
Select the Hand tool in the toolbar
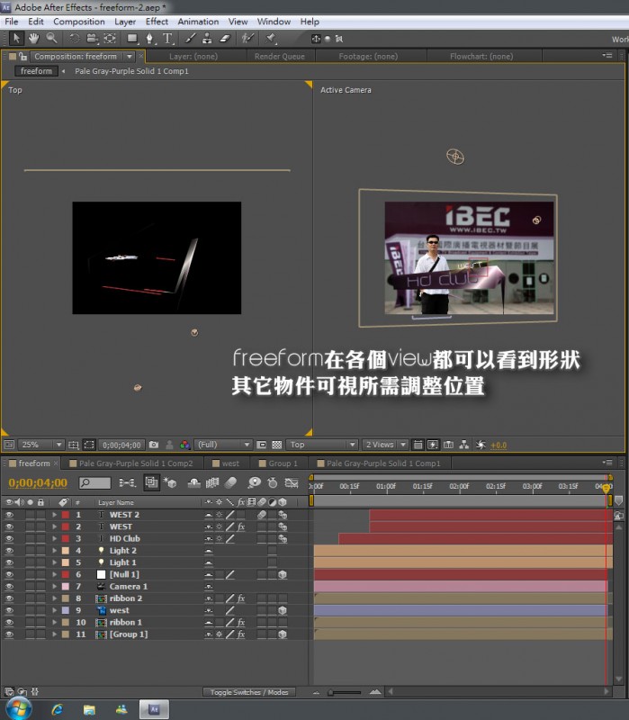(x=34, y=39)
